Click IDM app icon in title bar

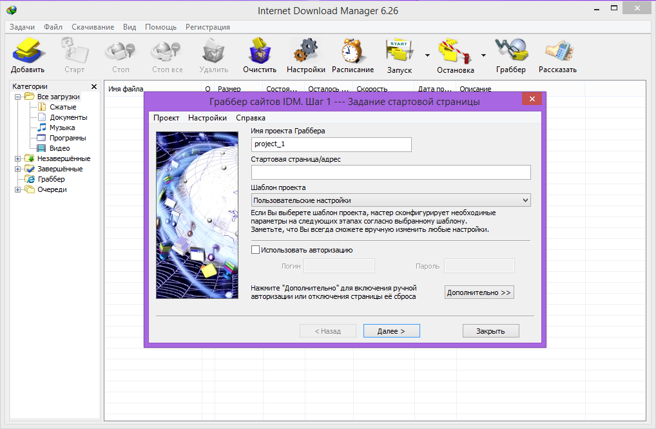tap(12, 10)
